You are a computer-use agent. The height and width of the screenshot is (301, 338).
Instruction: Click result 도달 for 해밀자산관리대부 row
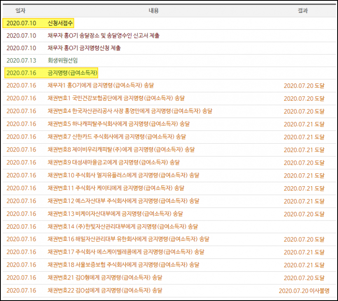[304, 239]
